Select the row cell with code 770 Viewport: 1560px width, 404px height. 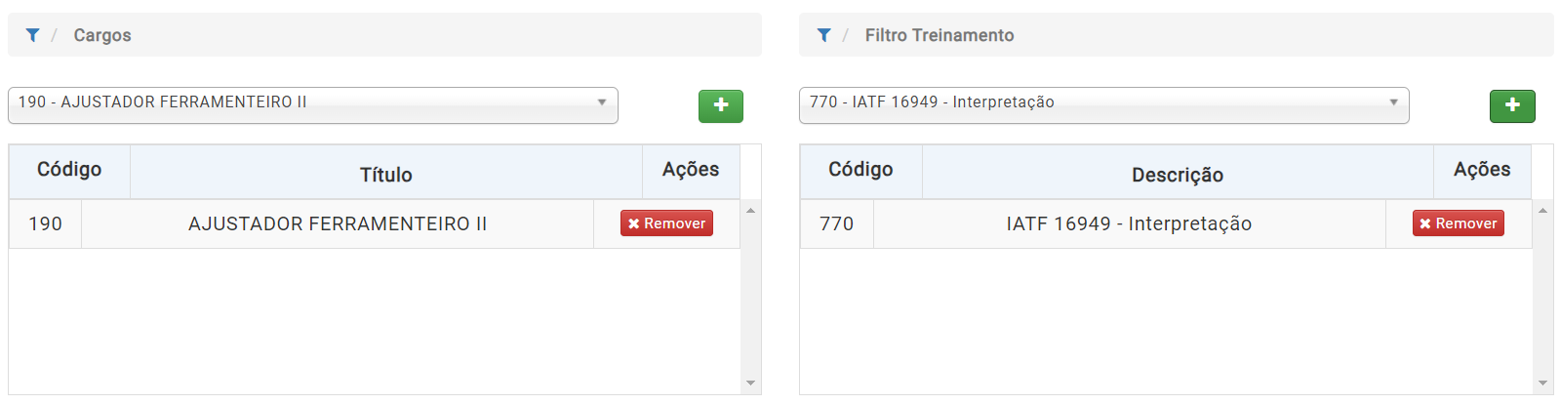coord(837,223)
